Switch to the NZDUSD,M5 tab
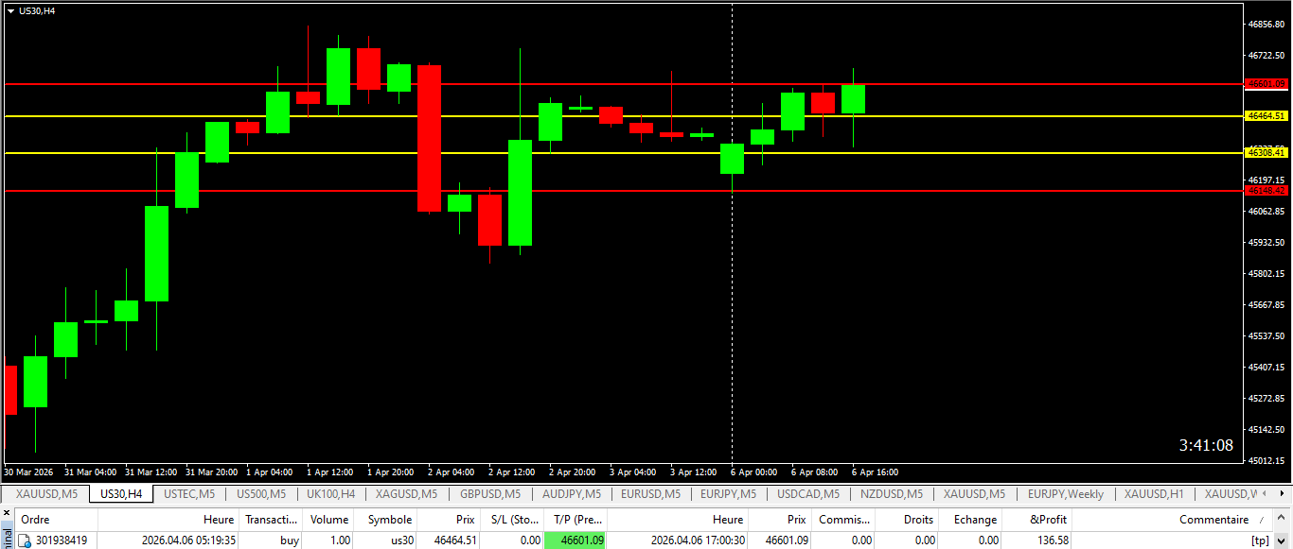 [892, 493]
